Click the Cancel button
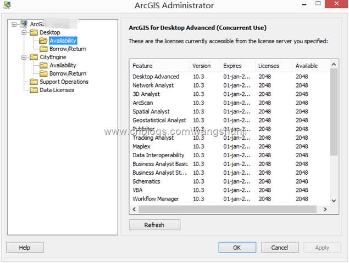This screenshot has height=263, width=349. coord(280,248)
